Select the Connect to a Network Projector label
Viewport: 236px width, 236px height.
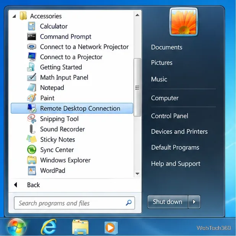(84, 47)
